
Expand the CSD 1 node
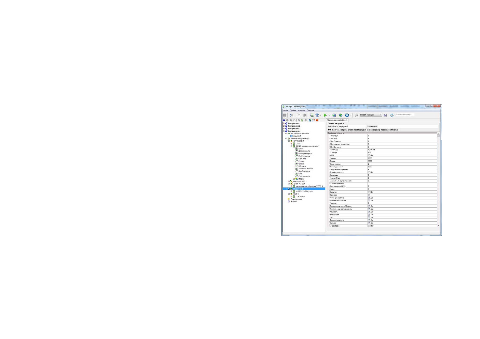291,144
